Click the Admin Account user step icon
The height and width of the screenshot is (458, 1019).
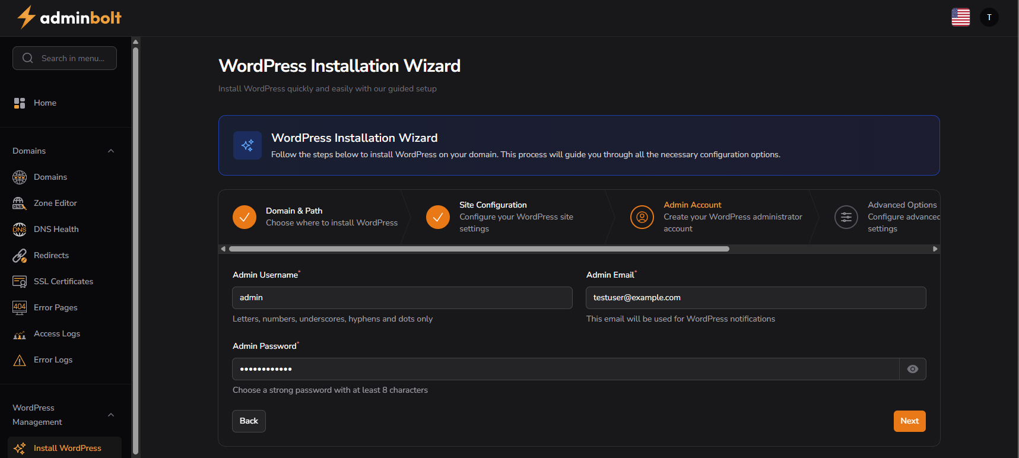coord(642,217)
